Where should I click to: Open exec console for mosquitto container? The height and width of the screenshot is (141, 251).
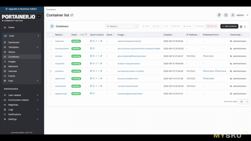(99, 63)
